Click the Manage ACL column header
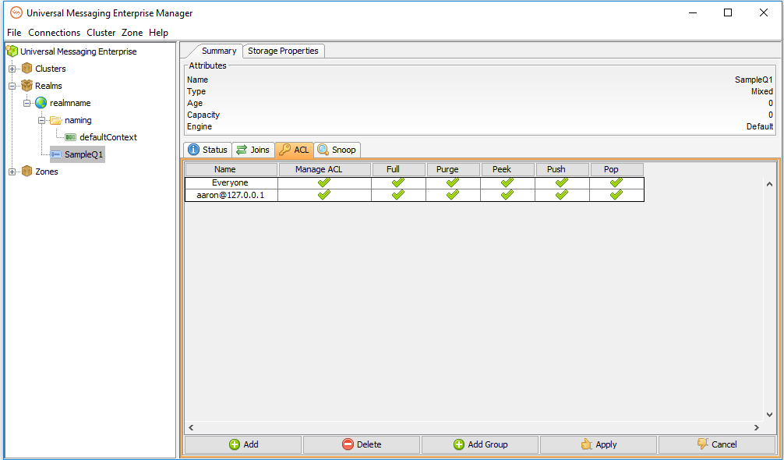 [x=324, y=169]
